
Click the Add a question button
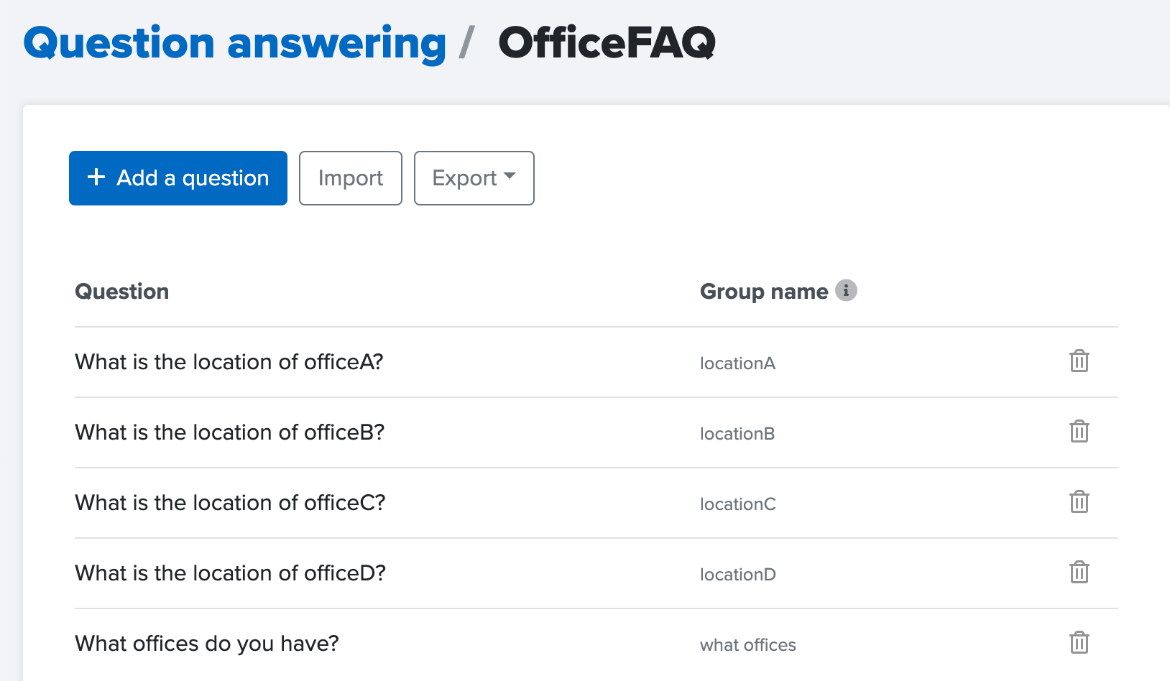178,178
